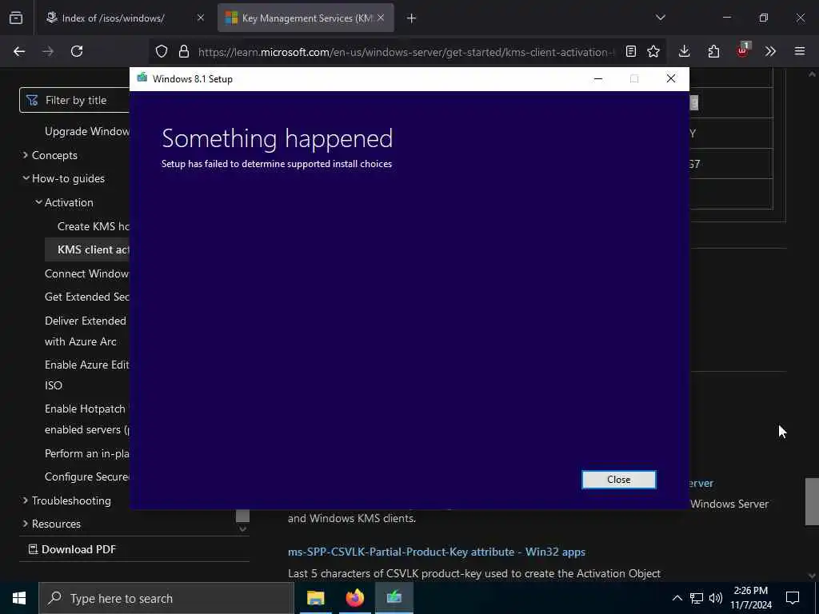
Task: Open Enable Azure Edition ISO entry
Action: coord(87,375)
